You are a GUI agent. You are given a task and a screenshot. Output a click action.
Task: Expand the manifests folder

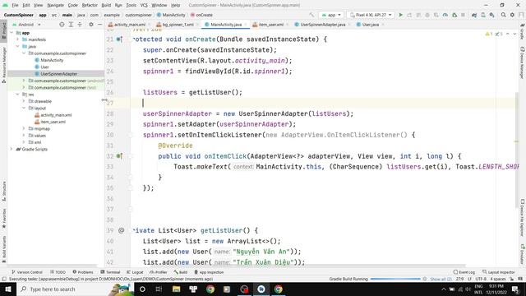(18, 39)
